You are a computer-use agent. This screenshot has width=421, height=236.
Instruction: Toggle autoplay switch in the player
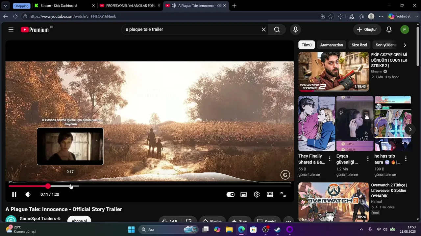pyautogui.click(x=231, y=194)
